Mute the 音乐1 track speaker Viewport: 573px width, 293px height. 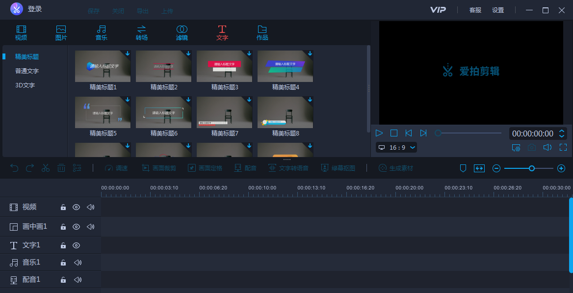(78, 263)
